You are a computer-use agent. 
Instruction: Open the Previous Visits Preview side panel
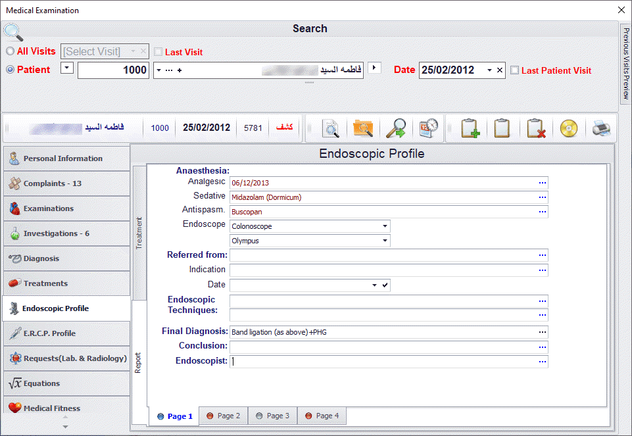click(x=626, y=64)
